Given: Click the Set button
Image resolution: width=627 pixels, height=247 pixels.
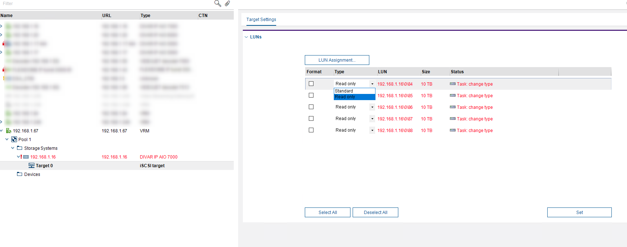Looking at the screenshot, I should (x=579, y=213).
